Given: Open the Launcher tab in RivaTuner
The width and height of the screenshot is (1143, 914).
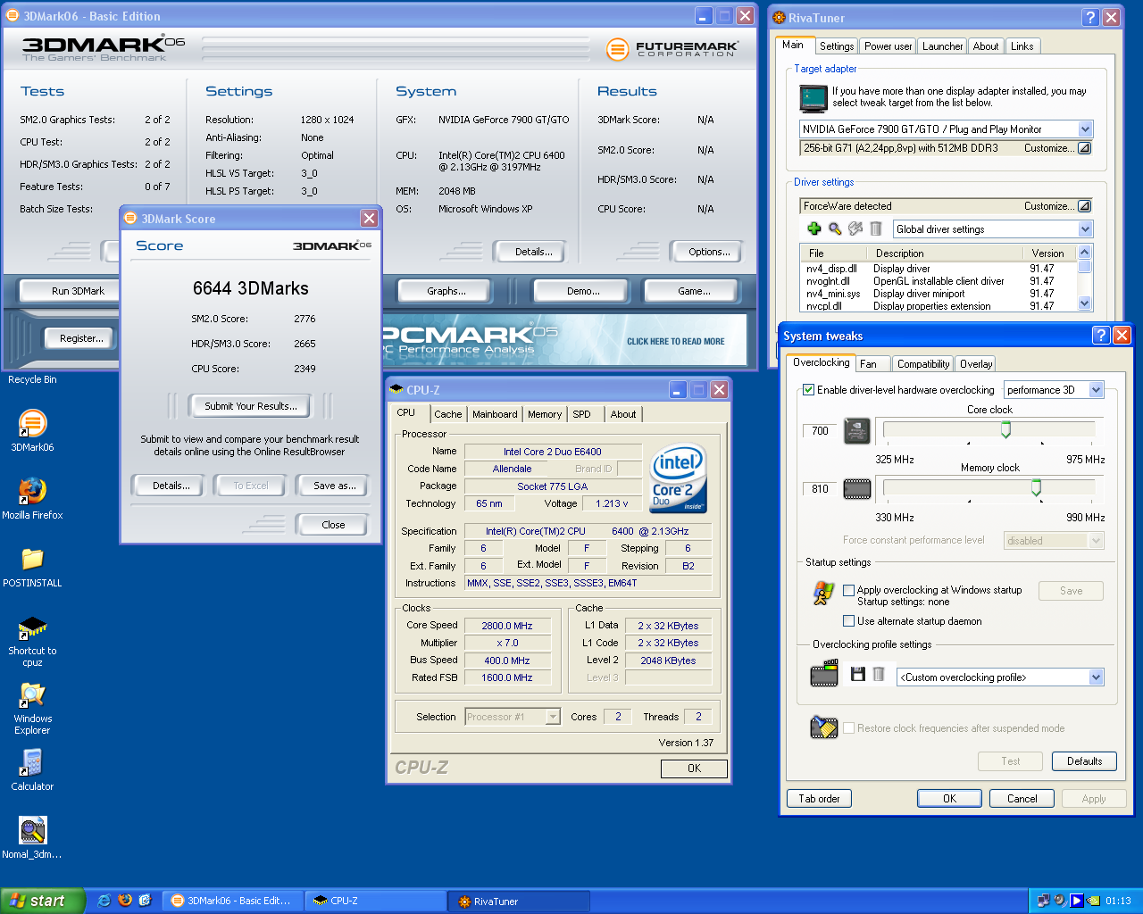Looking at the screenshot, I should coord(943,46).
